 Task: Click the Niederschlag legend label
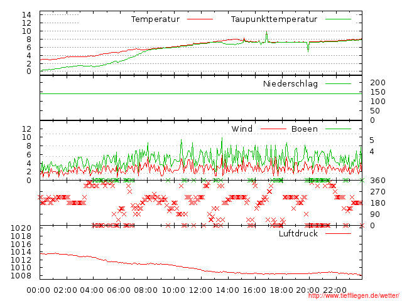(290, 83)
